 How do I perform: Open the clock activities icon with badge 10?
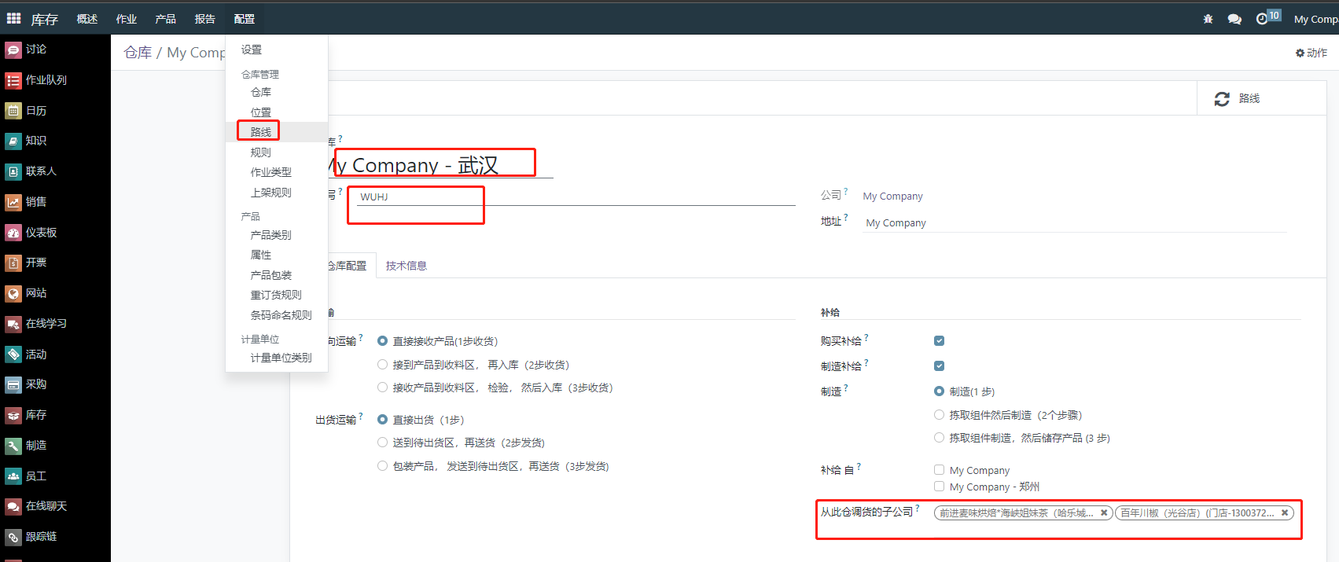coord(1263,19)
